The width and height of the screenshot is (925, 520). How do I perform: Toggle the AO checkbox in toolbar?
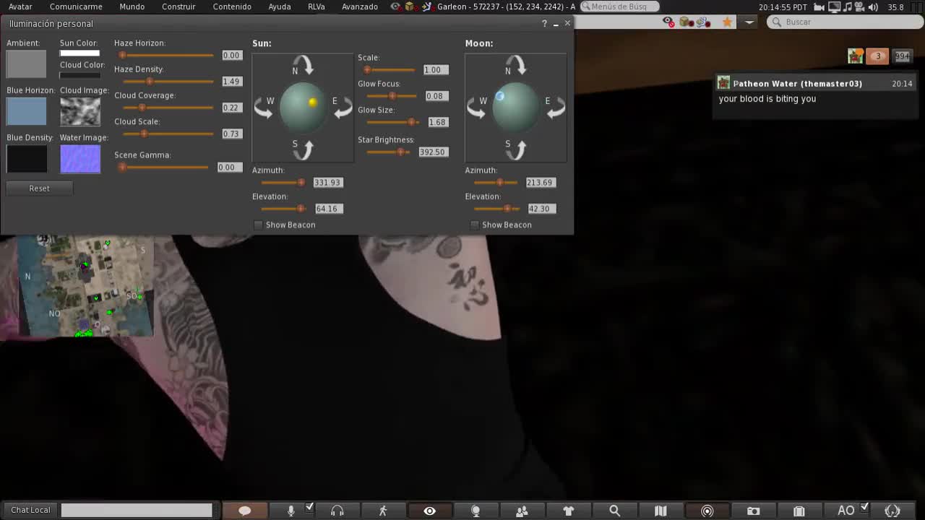coord(864,507)
